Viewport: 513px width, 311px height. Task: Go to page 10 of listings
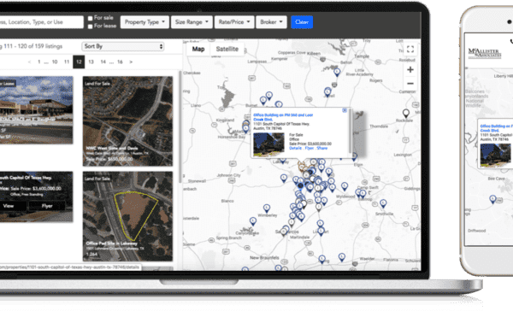click(55, 62)
